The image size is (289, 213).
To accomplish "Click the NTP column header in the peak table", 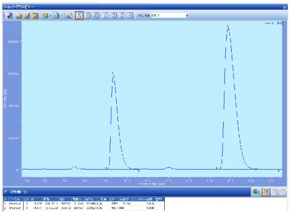I will point(112,199).
